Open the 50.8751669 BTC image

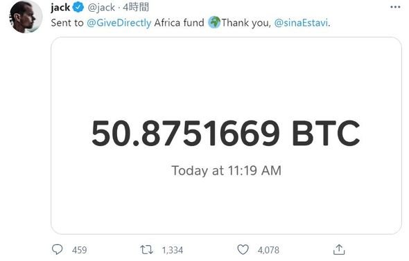tap(226, 136)
